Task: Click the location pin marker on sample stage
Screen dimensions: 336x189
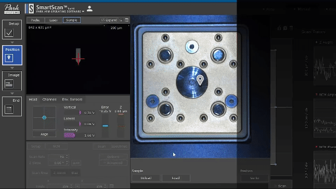Action: tap(200, 80)
